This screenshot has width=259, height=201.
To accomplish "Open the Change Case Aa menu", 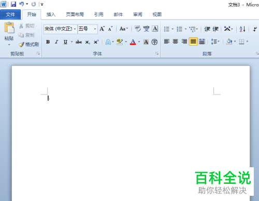I will (x=124, y=29).
